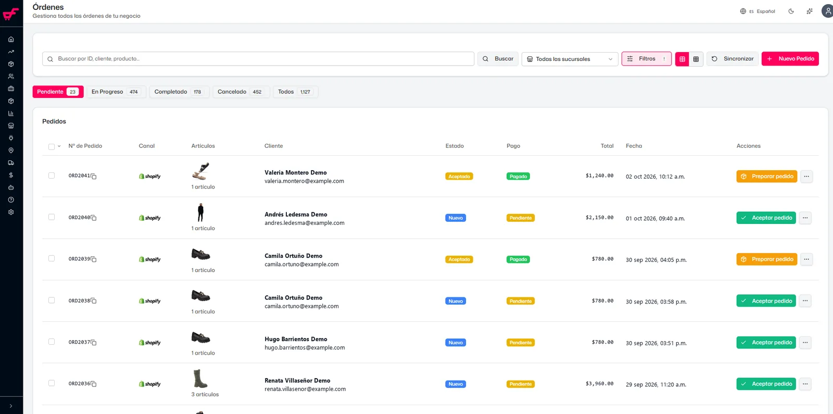Switch to compact table view icon
The height and width of the screenshot is (414, 833).
pos(682,59)
